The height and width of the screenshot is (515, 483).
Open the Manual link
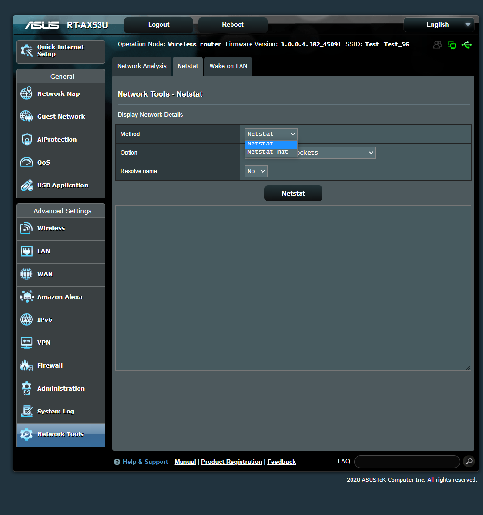(x=185, y=462)
